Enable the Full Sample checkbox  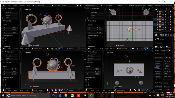pyautogui.click(x=156, y=90)
